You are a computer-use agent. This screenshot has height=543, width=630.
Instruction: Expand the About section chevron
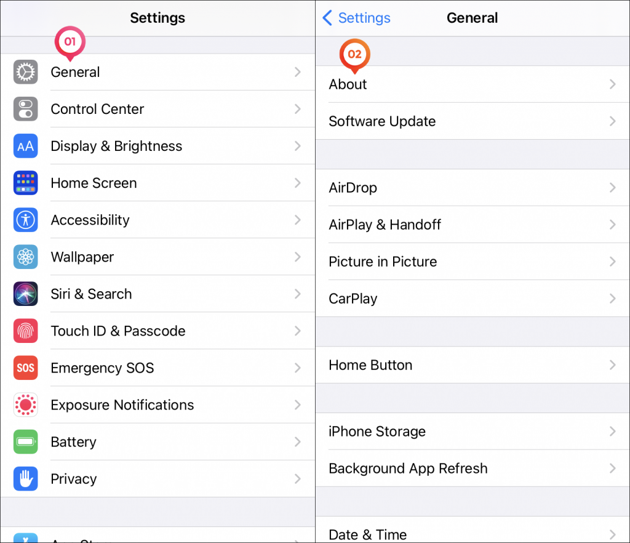[612, 84]
